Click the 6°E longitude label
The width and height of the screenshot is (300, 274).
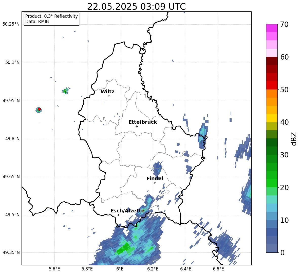pyautogui.click(x=120, y=269)
